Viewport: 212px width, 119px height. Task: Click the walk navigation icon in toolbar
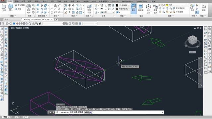40,23
